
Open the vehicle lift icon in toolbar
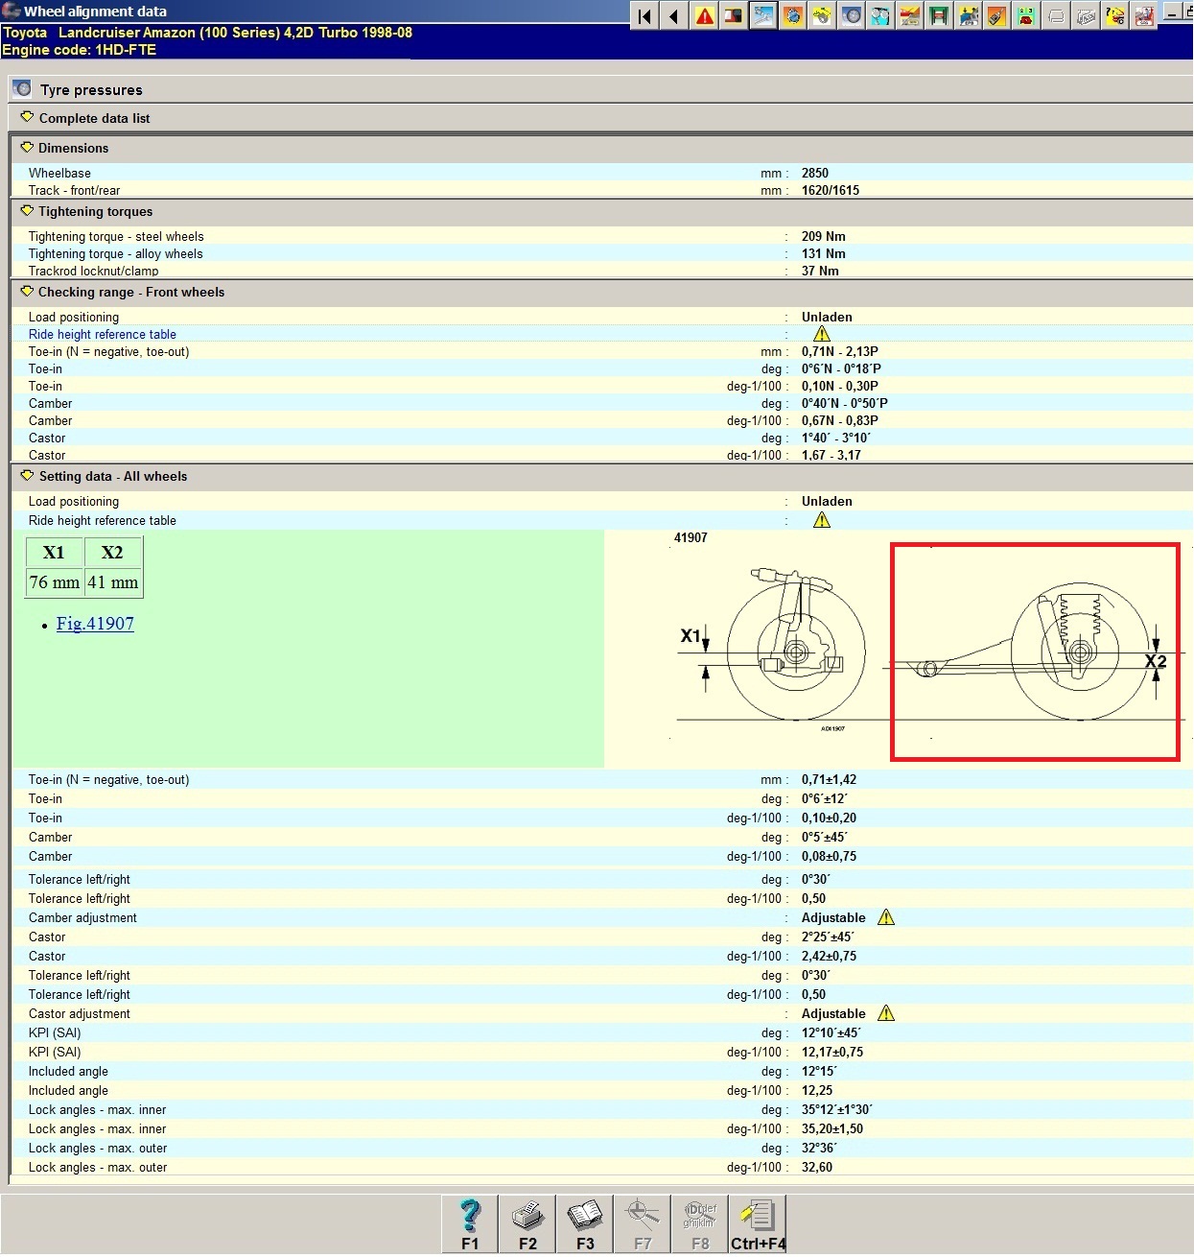tap(939, 16)
